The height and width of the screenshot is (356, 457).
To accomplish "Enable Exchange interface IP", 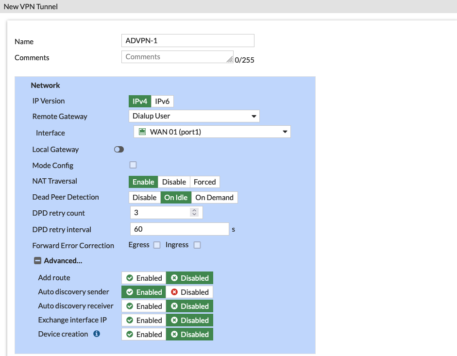I will pyautogui.click(x=144, y=320).
